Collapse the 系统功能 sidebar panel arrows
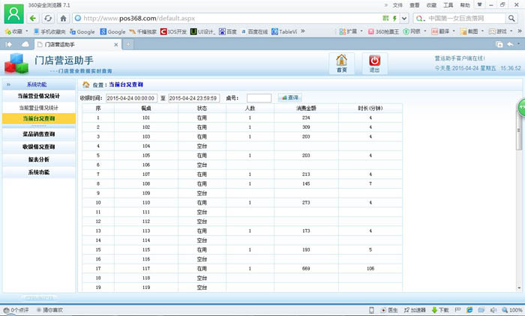525x316 pixels. [8, 85]
